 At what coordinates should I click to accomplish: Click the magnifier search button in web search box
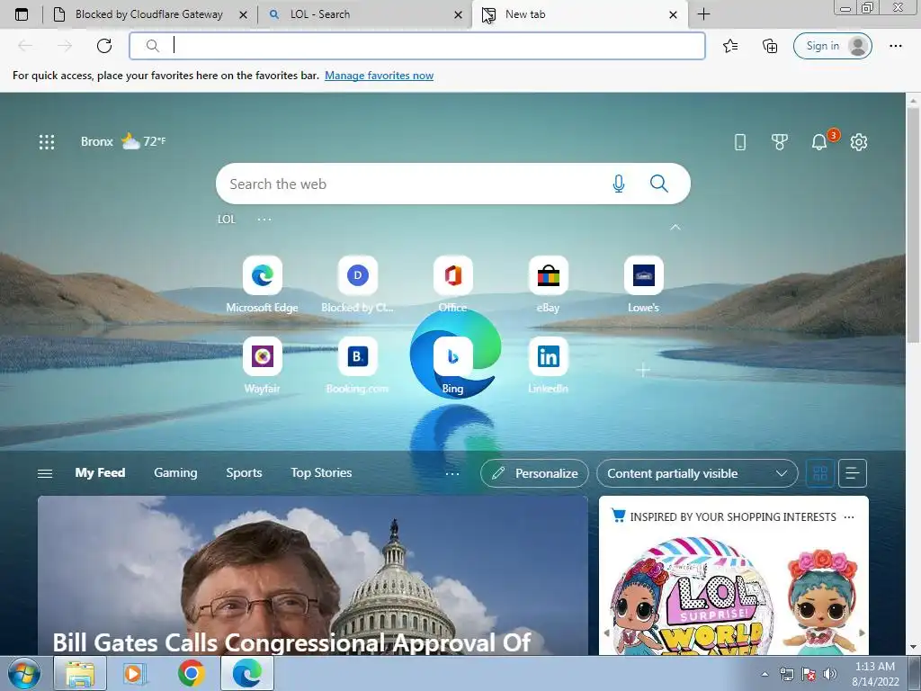coord(659,184)
